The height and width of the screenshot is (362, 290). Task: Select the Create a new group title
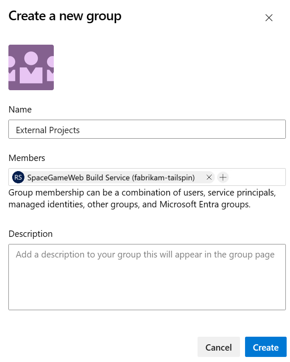(65, 16)
